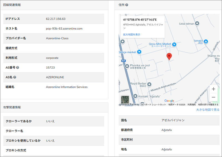Click the corporate usage type value
The height and width of the screenshot is (157, 222).
[x=52, y=58]
